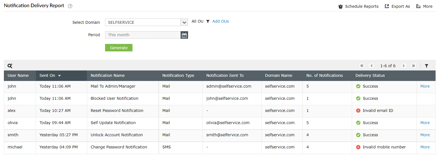This screenshot has height=160, width=440.
Task: Open More details for michael's row
Action: tap(425, 147)
